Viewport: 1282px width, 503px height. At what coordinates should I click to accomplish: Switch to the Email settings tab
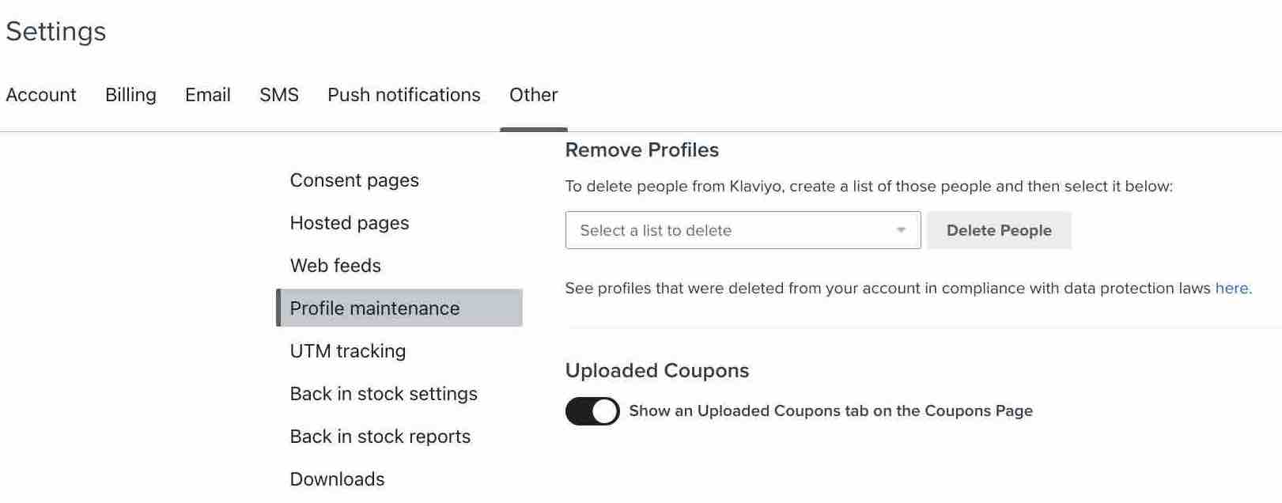click(206, 95)
